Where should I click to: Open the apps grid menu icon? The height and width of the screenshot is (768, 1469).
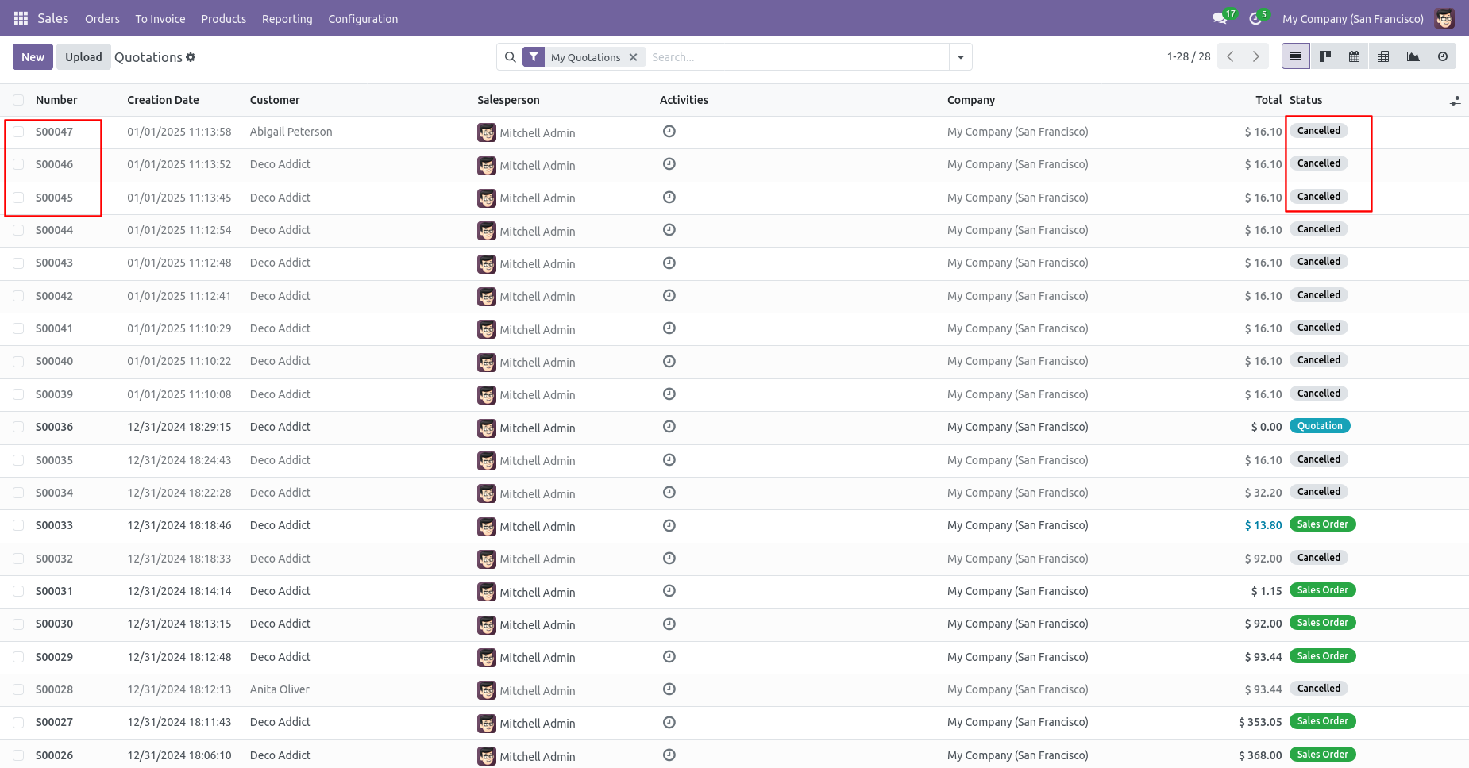point(21,18)
